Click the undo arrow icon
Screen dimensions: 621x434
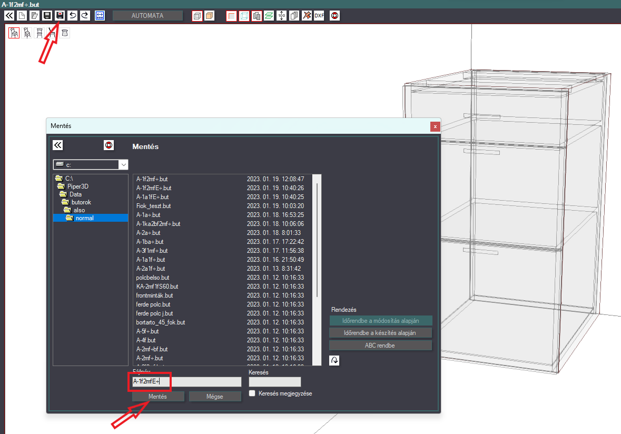[73, 15]
